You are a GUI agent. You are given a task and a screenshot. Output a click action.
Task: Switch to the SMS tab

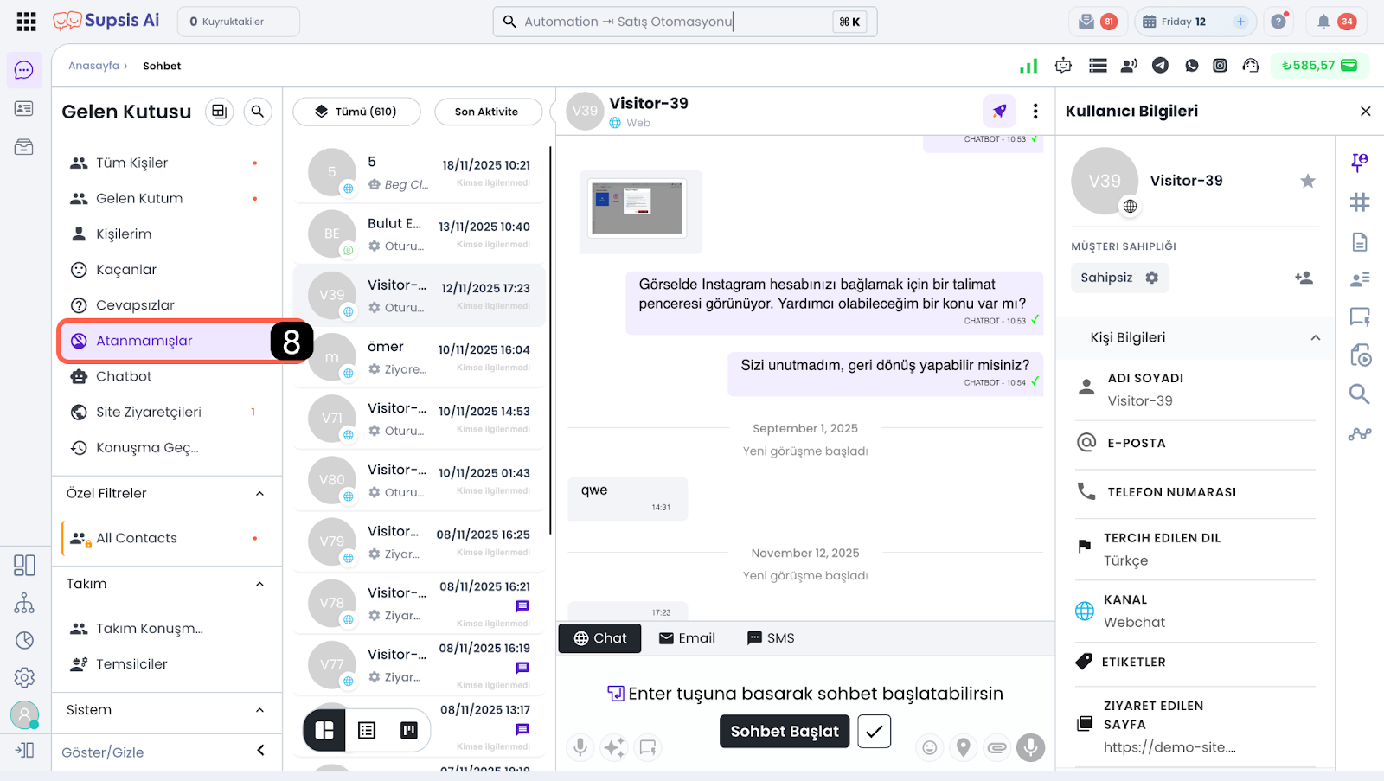771,638
